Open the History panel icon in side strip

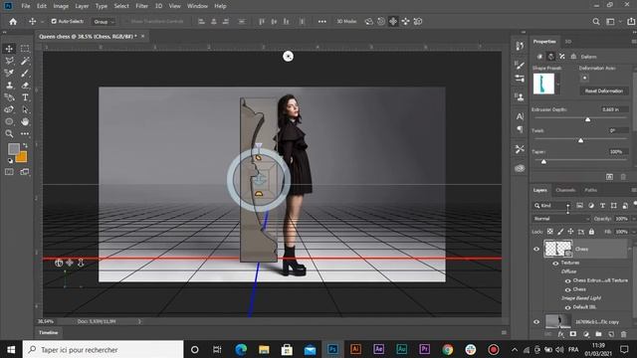(520, 46)
